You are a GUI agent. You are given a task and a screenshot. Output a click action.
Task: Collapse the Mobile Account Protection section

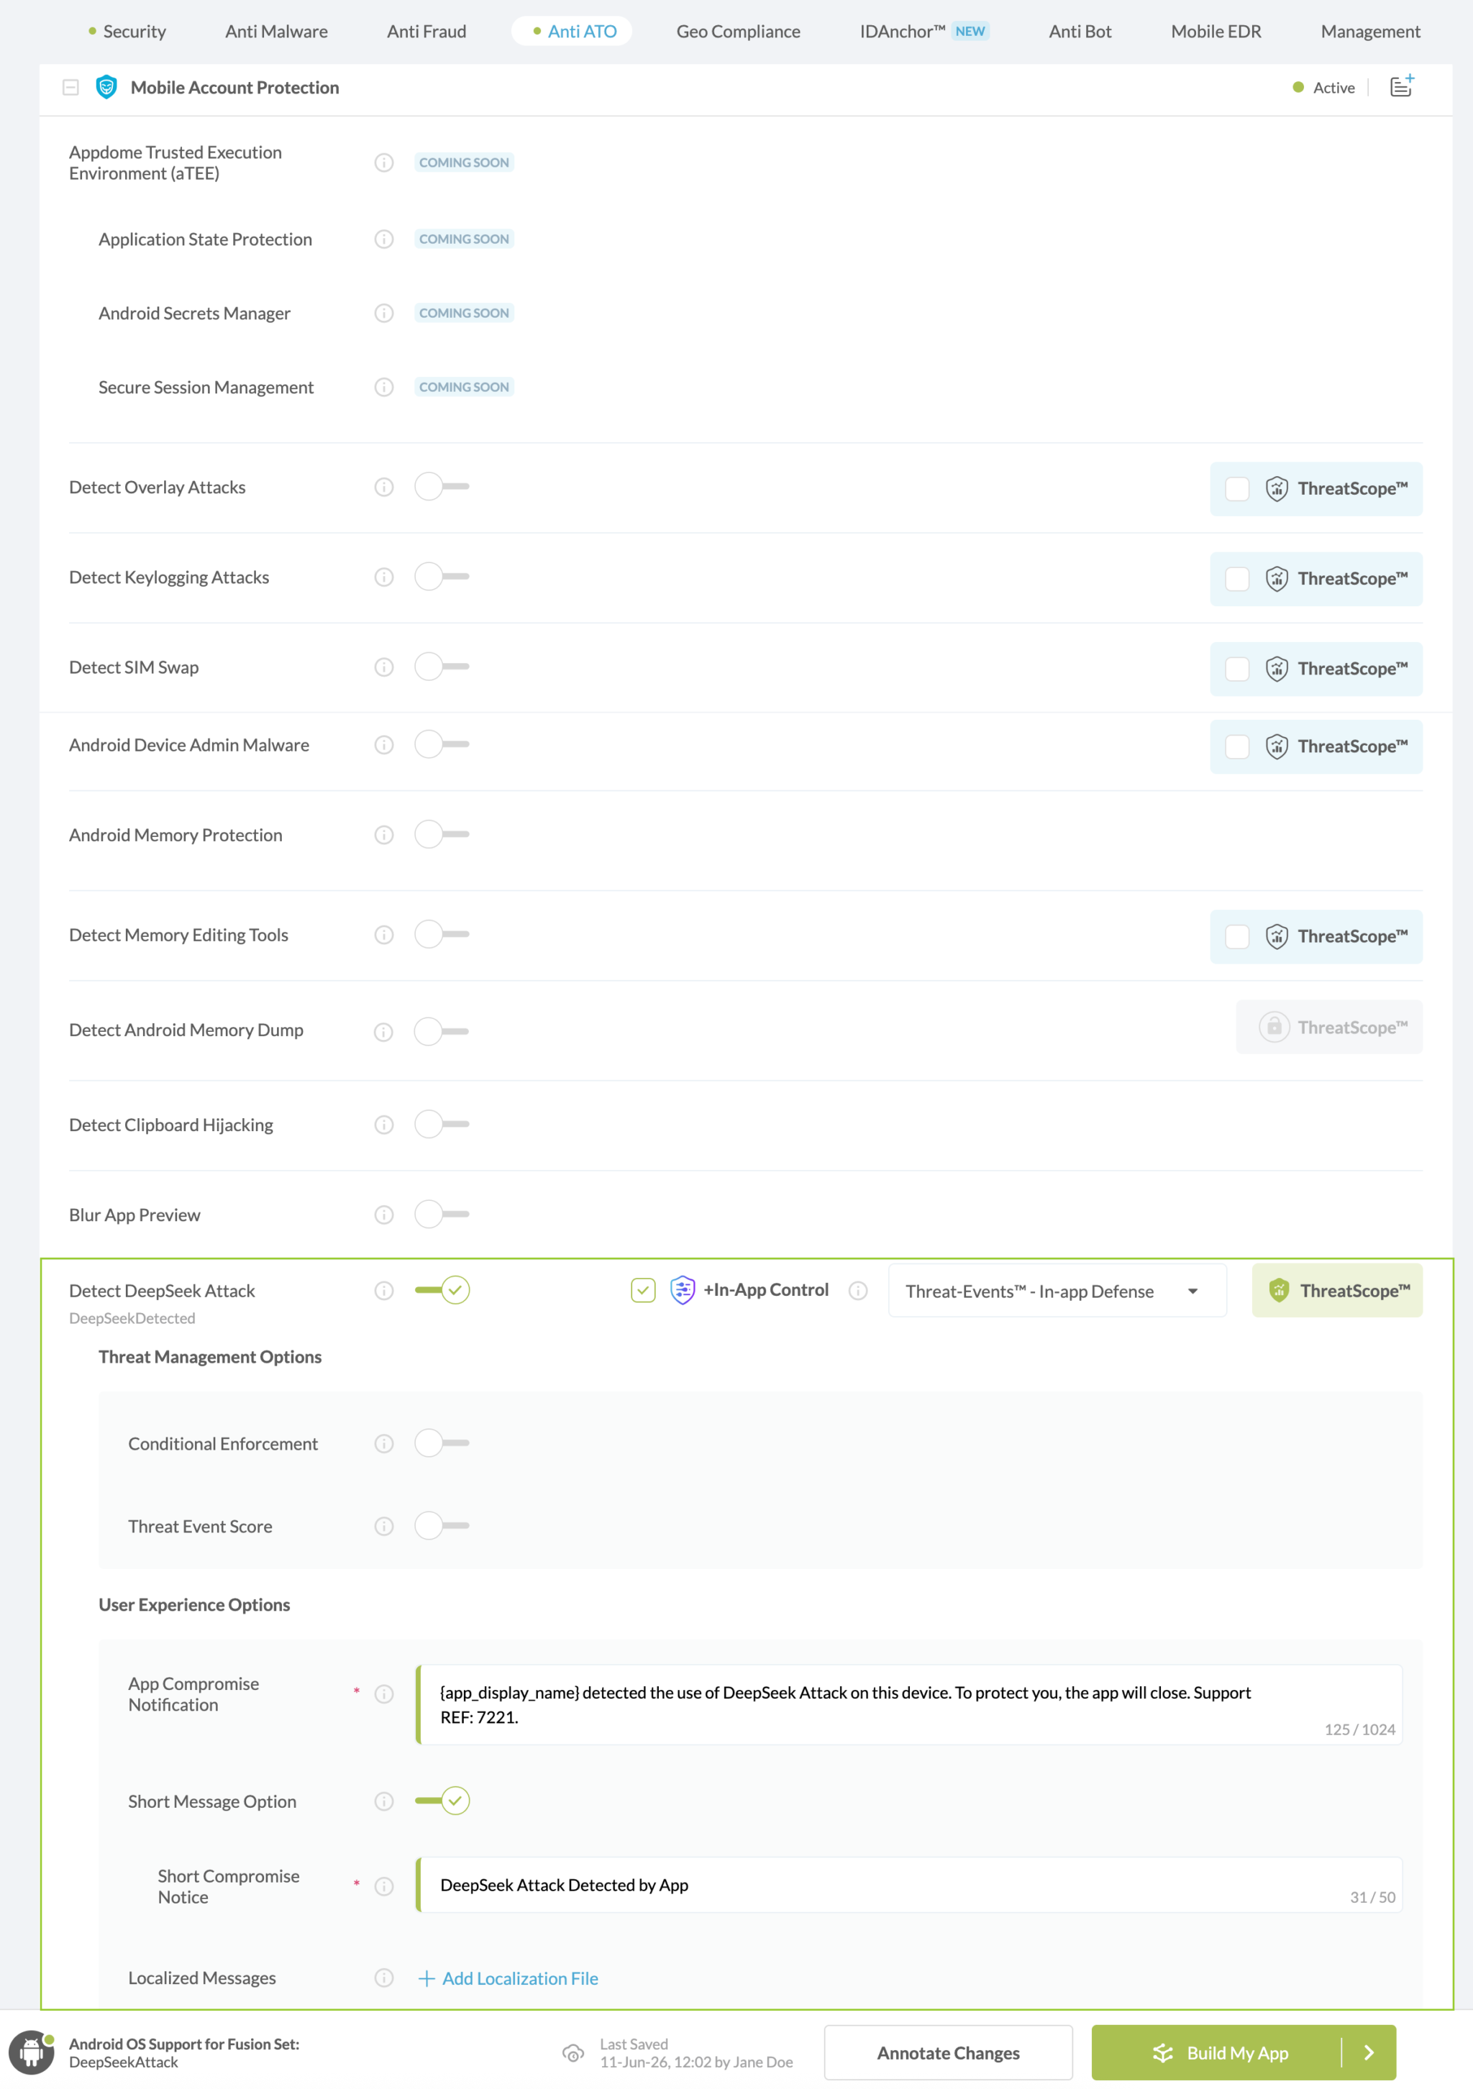click(71, 87)
